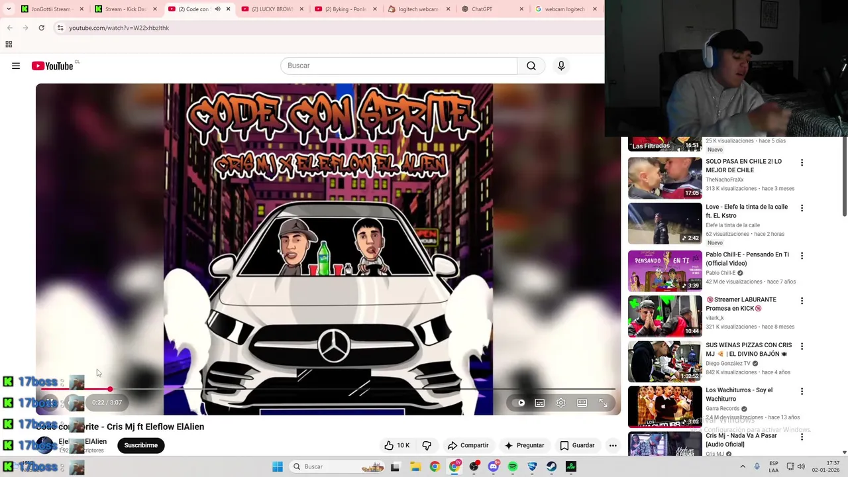Open the YouTube hamburger guide menu

[x=16, y=66]
